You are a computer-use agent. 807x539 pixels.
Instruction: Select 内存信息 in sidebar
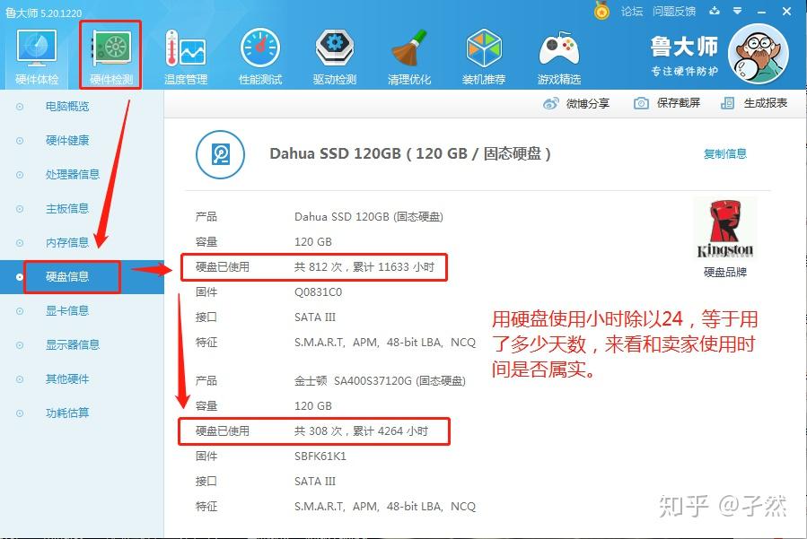pos(67,242)
